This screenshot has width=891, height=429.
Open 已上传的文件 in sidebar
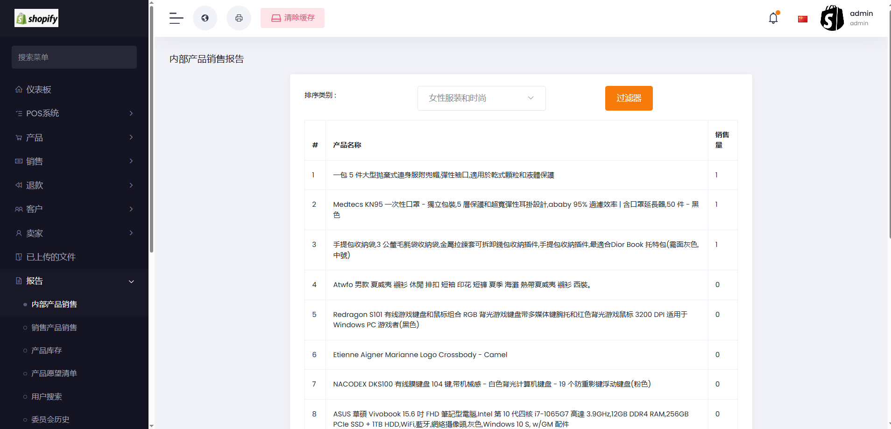coord(50,257)
